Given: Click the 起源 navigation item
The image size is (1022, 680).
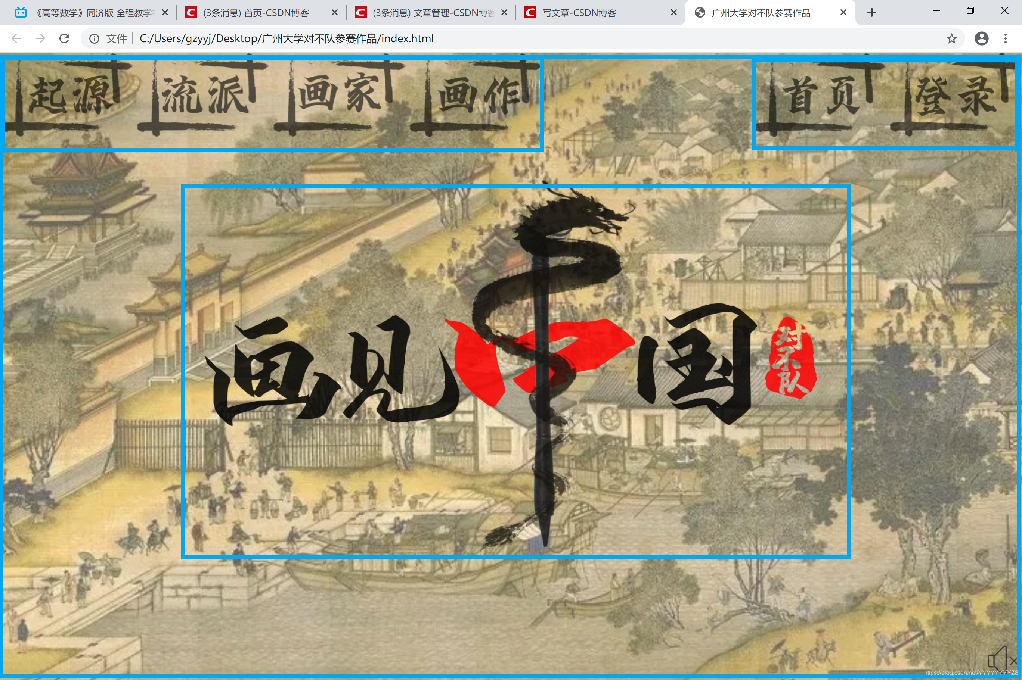Looking at the screenshot, I should point(69,96).
